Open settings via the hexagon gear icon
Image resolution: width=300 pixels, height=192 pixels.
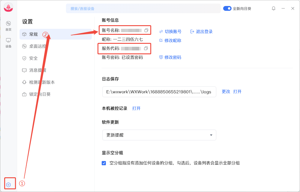tap(8, 185)
